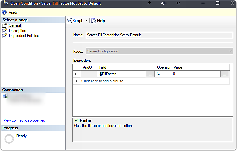Go to the Dependent Policies page

point(24,36)
